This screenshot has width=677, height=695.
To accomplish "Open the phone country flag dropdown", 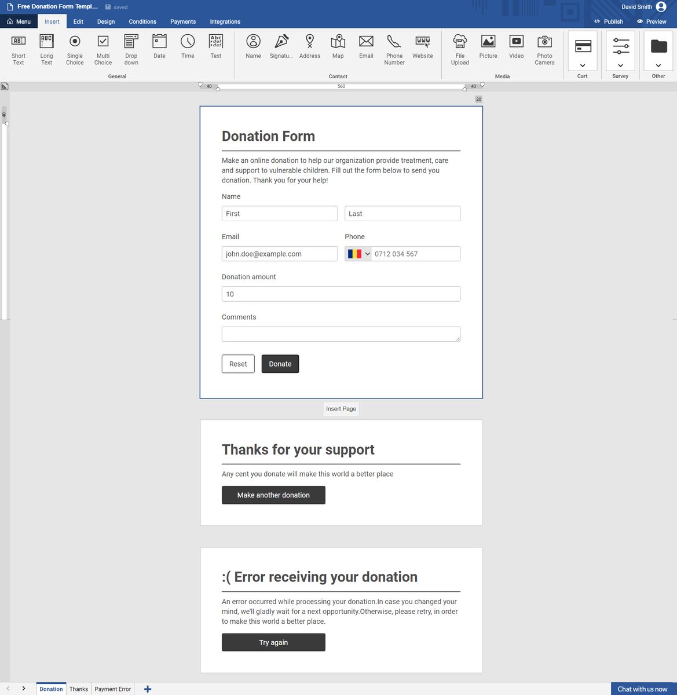I will point(358,254).
